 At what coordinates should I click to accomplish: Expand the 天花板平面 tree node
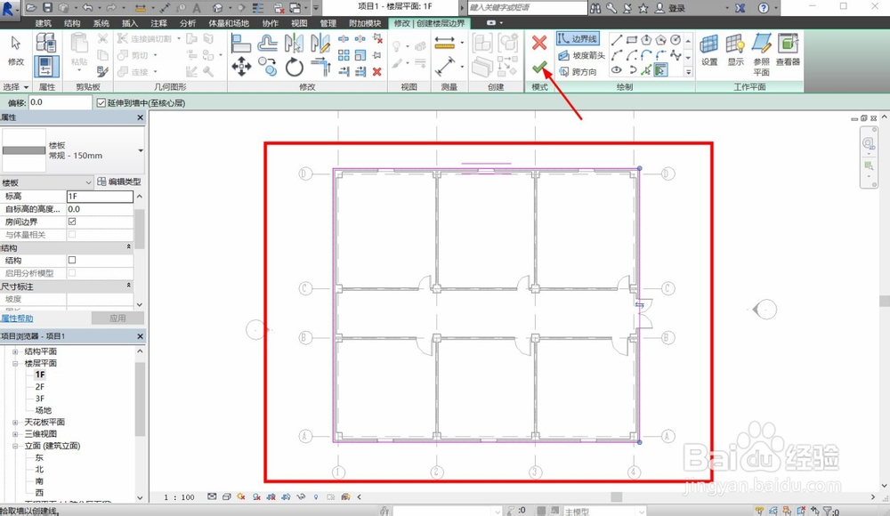[15, 423]
